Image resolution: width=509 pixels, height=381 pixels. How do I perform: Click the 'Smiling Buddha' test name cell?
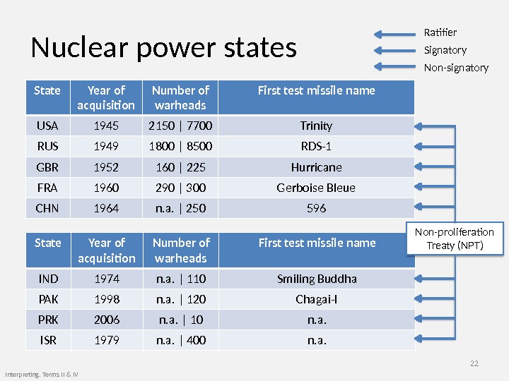point(317,279)
